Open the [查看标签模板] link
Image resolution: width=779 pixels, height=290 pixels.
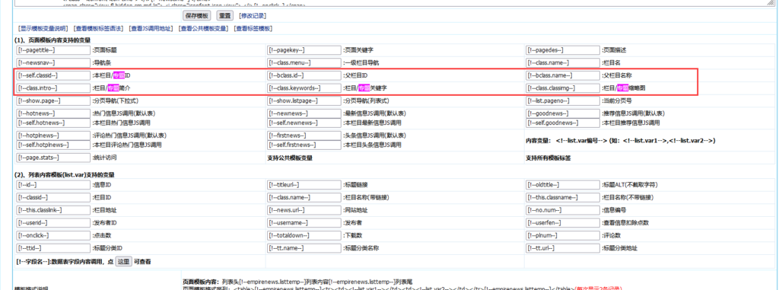253,29
